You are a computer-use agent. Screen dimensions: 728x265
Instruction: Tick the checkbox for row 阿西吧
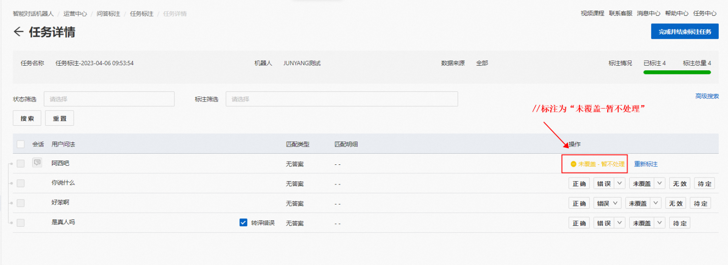pos(21,163)
